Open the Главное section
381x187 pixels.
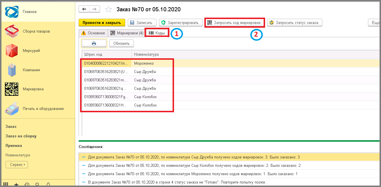click(38, 12)
